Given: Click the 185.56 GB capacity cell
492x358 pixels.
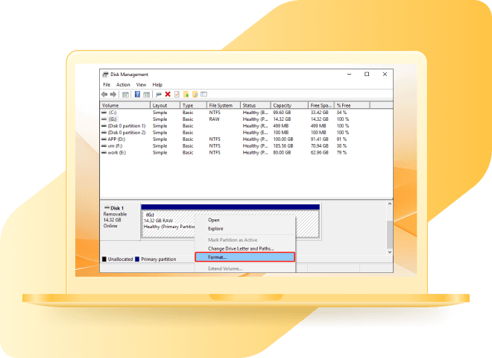Looking at the screenshot, I should [x=283, y=145].
